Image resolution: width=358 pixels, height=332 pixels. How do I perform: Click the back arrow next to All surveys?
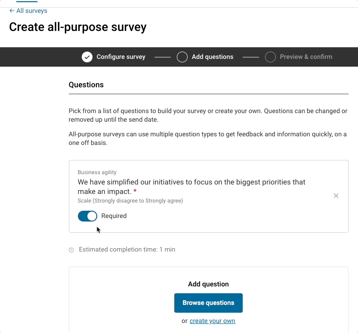[11, 11]
